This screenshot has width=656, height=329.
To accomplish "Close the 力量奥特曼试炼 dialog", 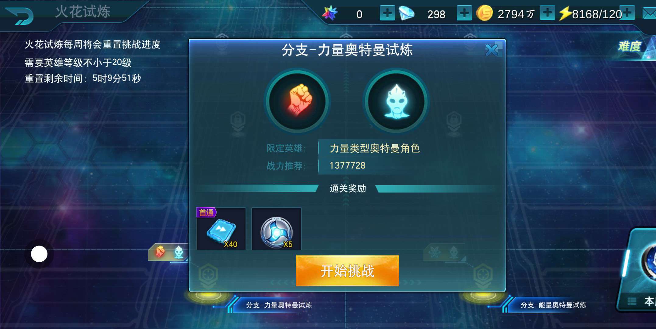I will pyautogui.click(x=492, y=50).
